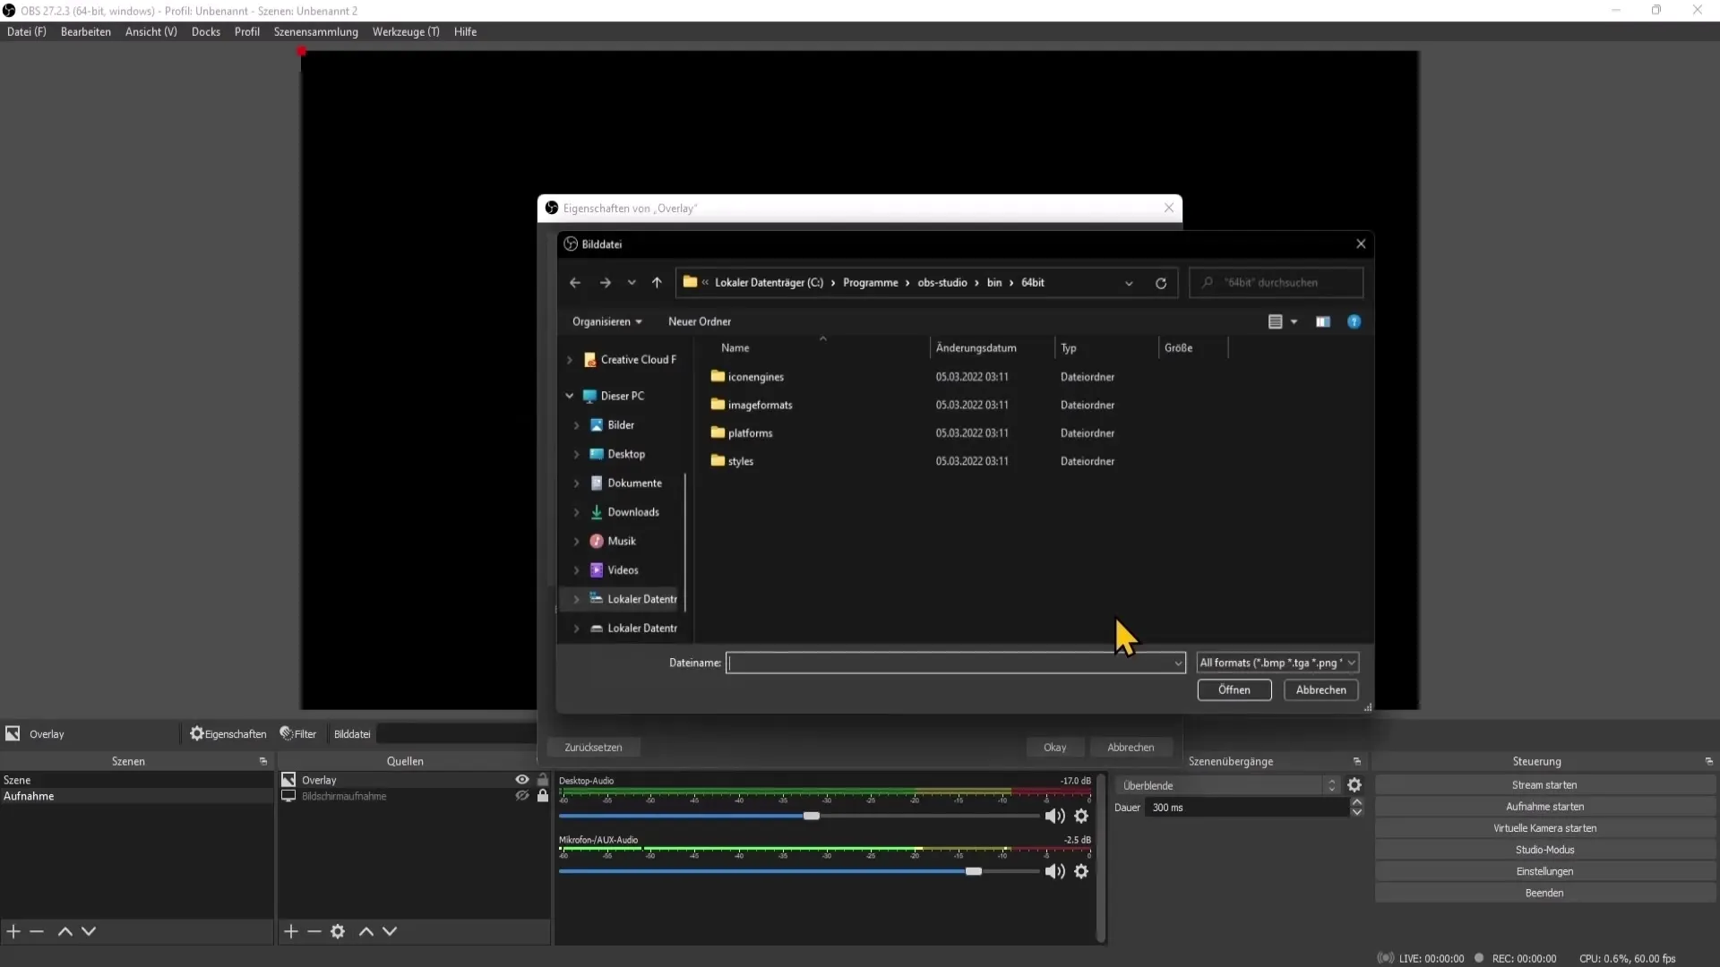Image resolution: width=1720 pixels, height=967 pixels.
Task: Click the lock icon on Bildschirmaufnahme
Action: coord(542,796)
